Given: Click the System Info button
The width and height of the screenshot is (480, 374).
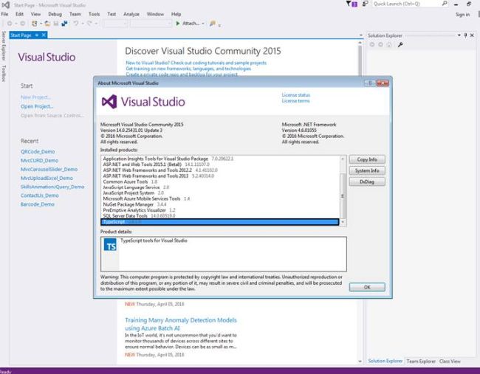Looking at the screenshot, I should 367,170.
